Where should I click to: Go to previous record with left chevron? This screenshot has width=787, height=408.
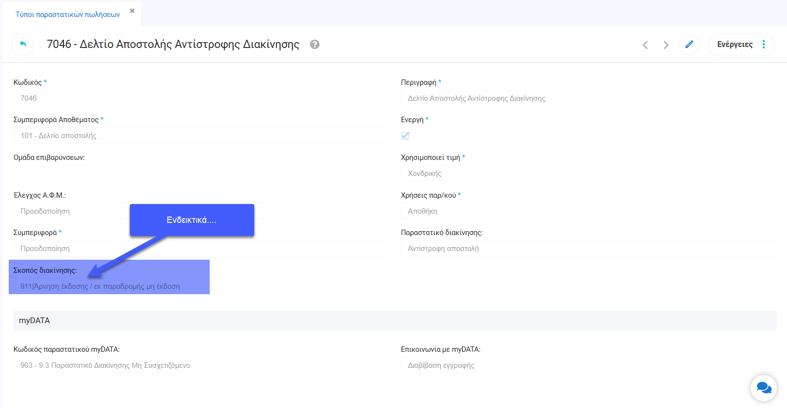point(645,45)
